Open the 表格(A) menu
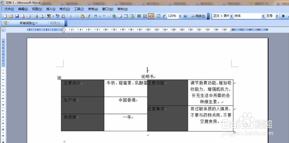The height and width of the screenshot is (143, 289). coord(93,9)
